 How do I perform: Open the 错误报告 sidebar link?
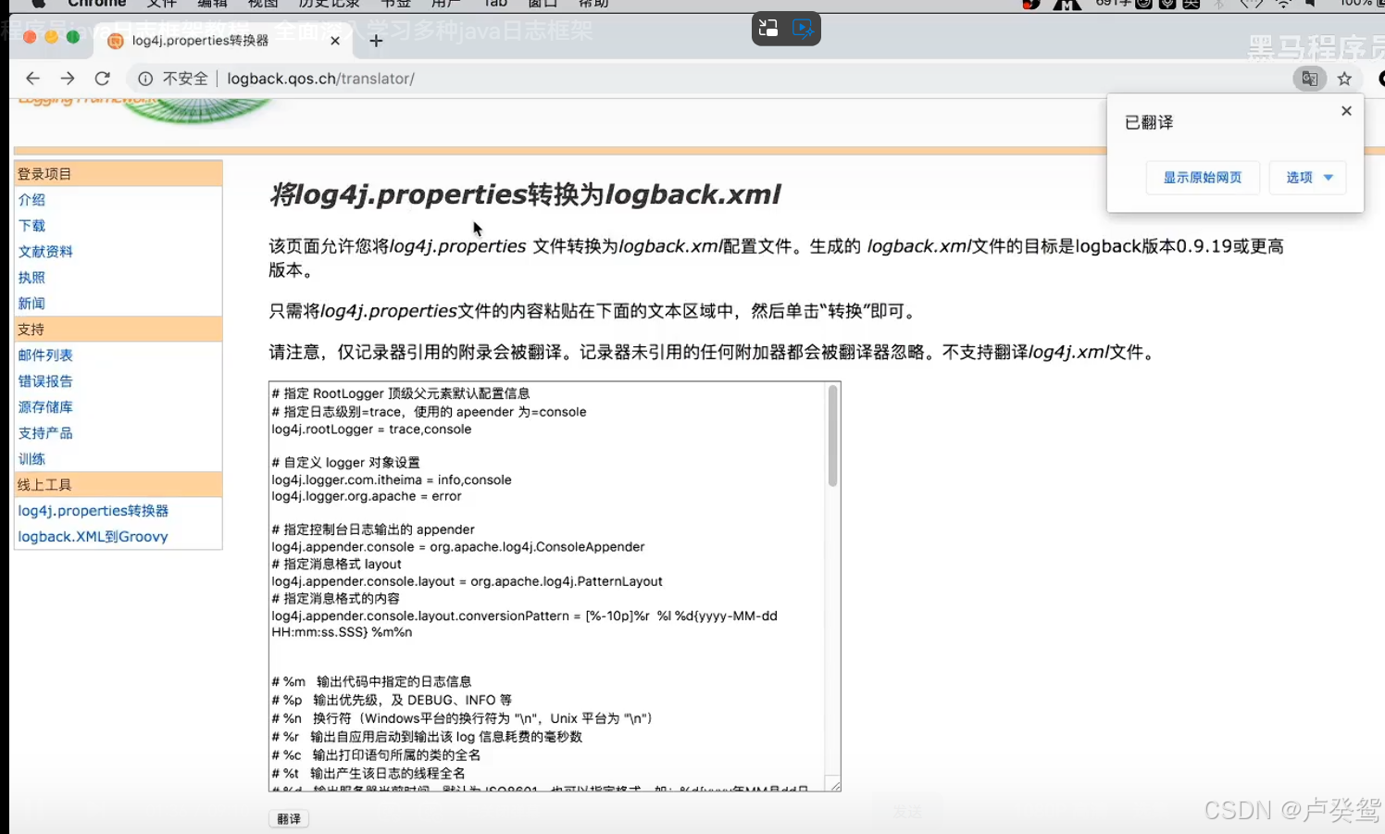click(45, 381)
